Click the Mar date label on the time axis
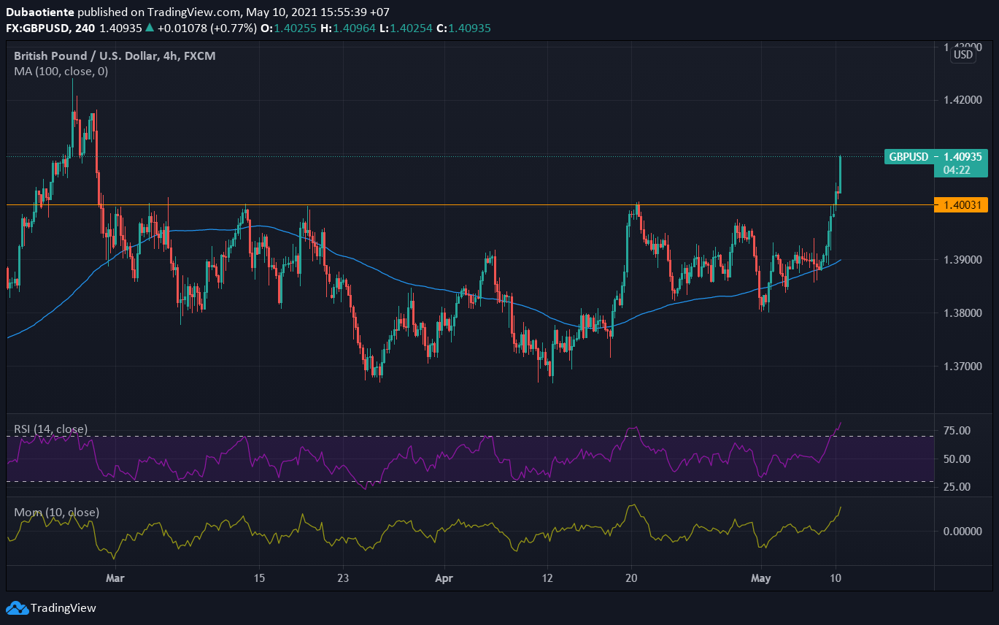 pyautogui.click(x=115, y=578)
